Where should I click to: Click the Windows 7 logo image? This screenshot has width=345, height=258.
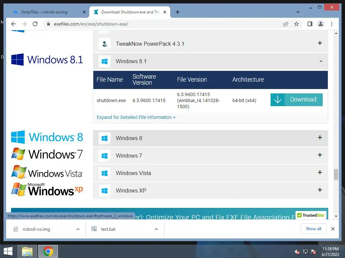[47, 154]
